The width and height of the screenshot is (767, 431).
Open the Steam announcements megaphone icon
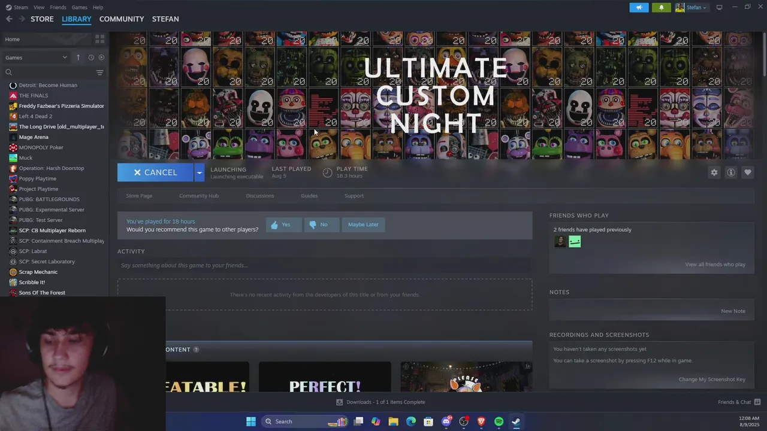coord(639,7)
